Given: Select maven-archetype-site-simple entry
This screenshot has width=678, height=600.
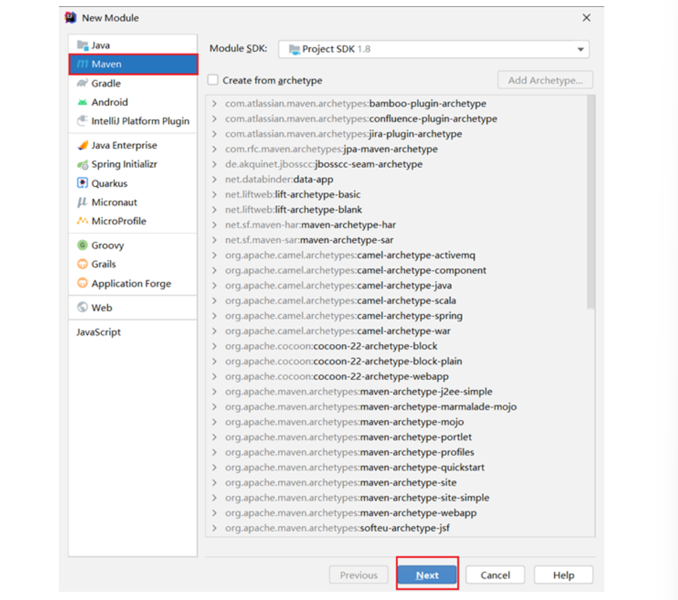Looking at the screenshot, I should click(357, 497).
